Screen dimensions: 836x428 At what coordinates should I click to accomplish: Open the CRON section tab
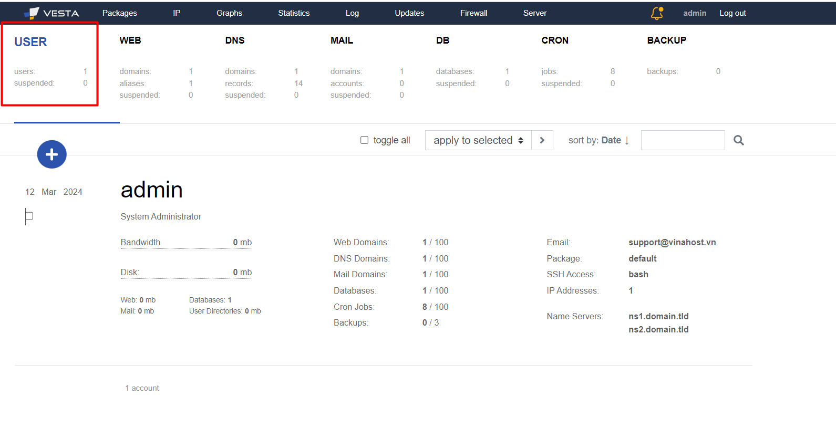click(x=554, y=40)
